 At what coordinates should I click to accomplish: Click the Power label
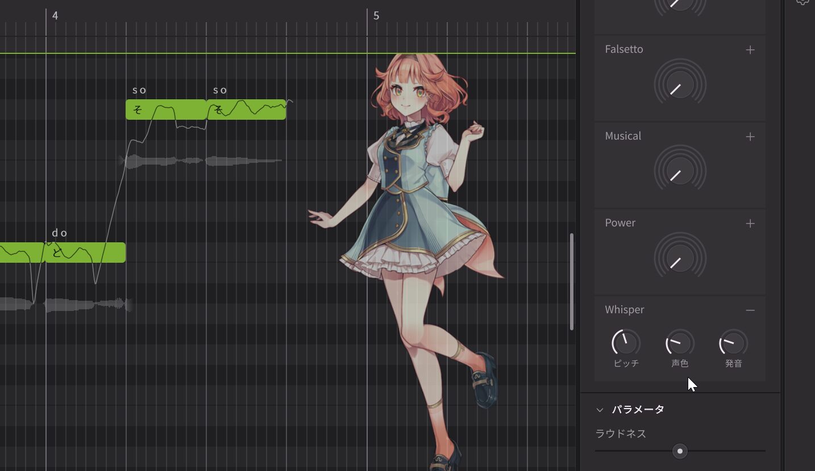tap(620, 223)
